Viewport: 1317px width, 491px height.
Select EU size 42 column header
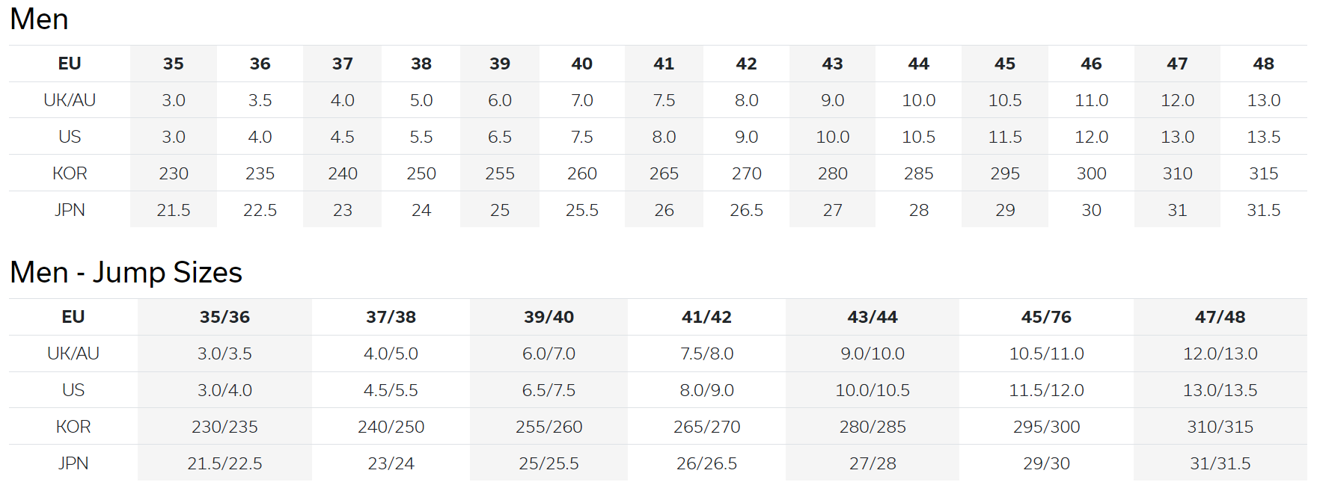point(746,64)
